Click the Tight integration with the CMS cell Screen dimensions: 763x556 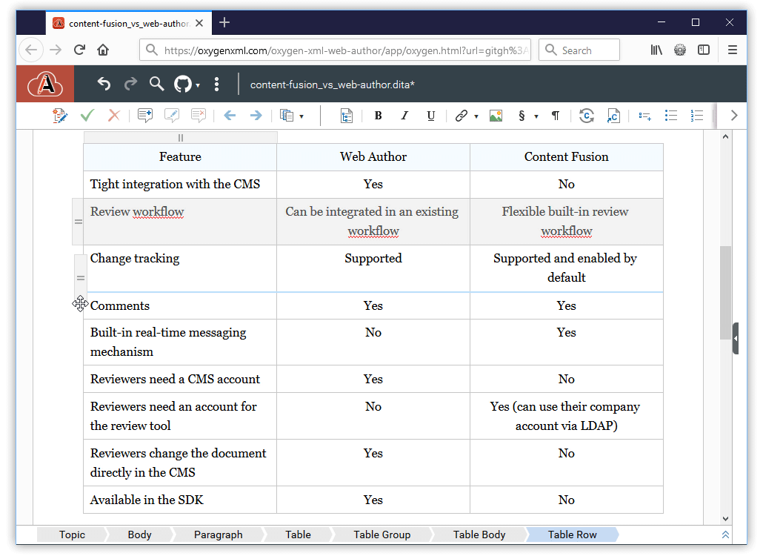click(180, 184)
